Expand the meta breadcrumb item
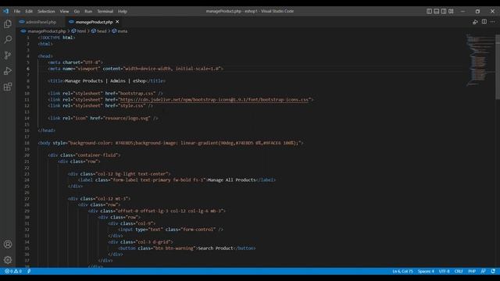This screenshot has height=281, width=500. 122,31
